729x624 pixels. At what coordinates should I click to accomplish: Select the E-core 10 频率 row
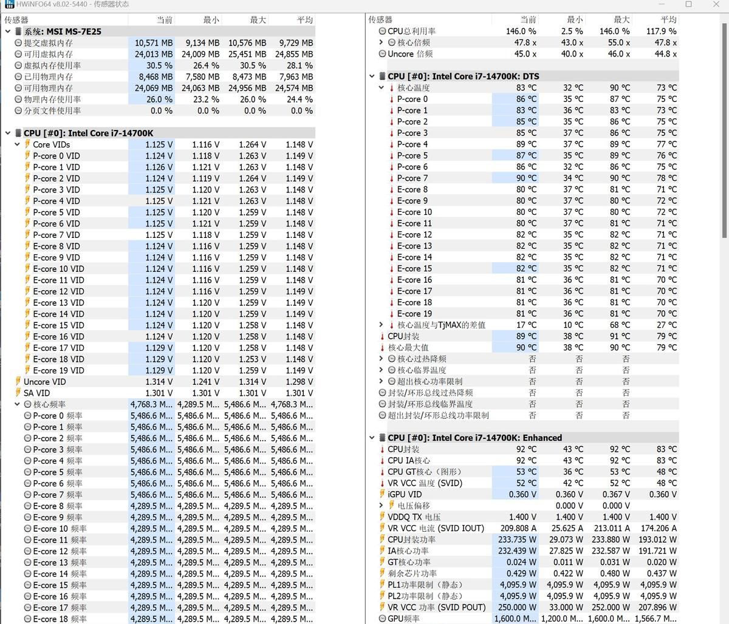[158, 529]
